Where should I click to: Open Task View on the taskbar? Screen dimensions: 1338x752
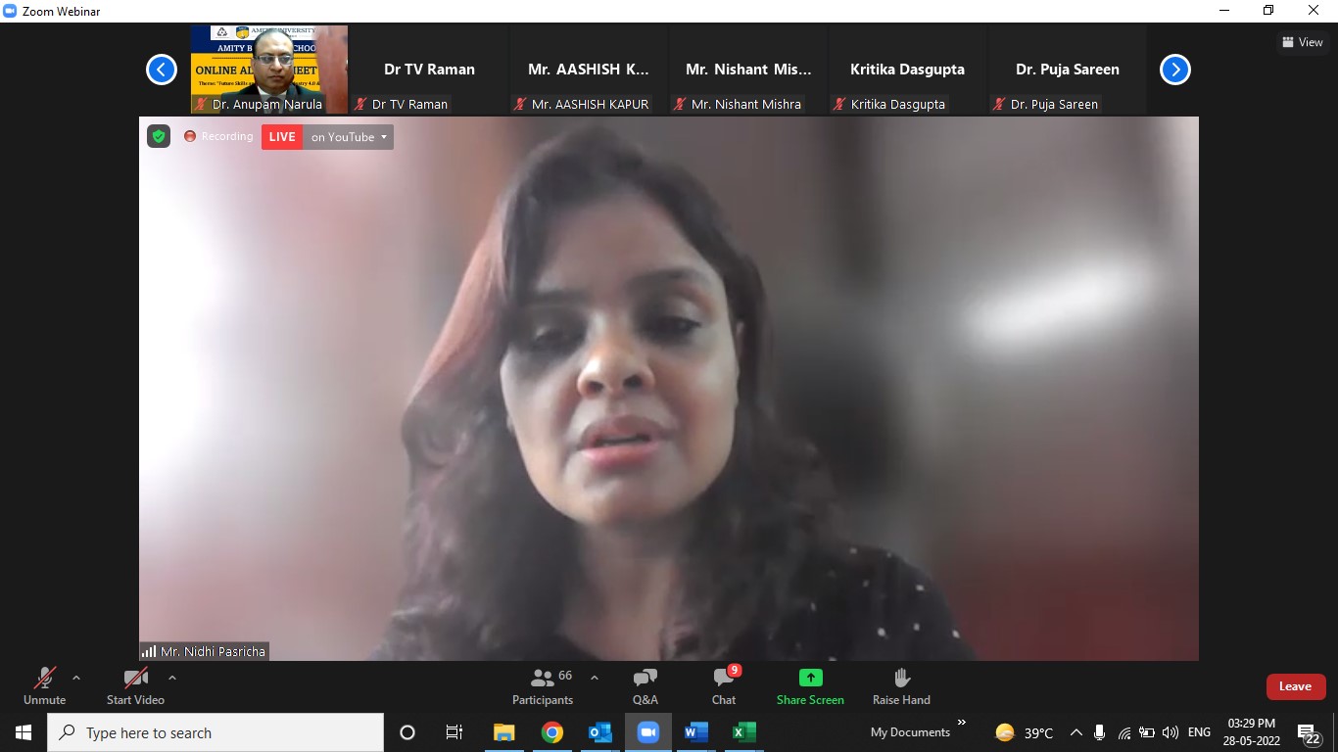(x=454, y=732)
